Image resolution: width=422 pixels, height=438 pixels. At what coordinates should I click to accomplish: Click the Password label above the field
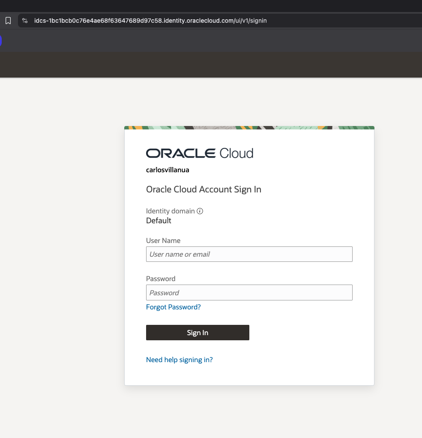[161, 279]
